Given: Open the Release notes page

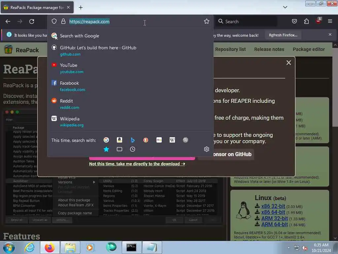Looking at the screenshot, I should pyautogui.click(x=269, y=49).
